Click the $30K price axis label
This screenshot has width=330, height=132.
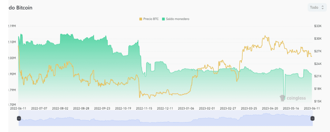[318, 39]
